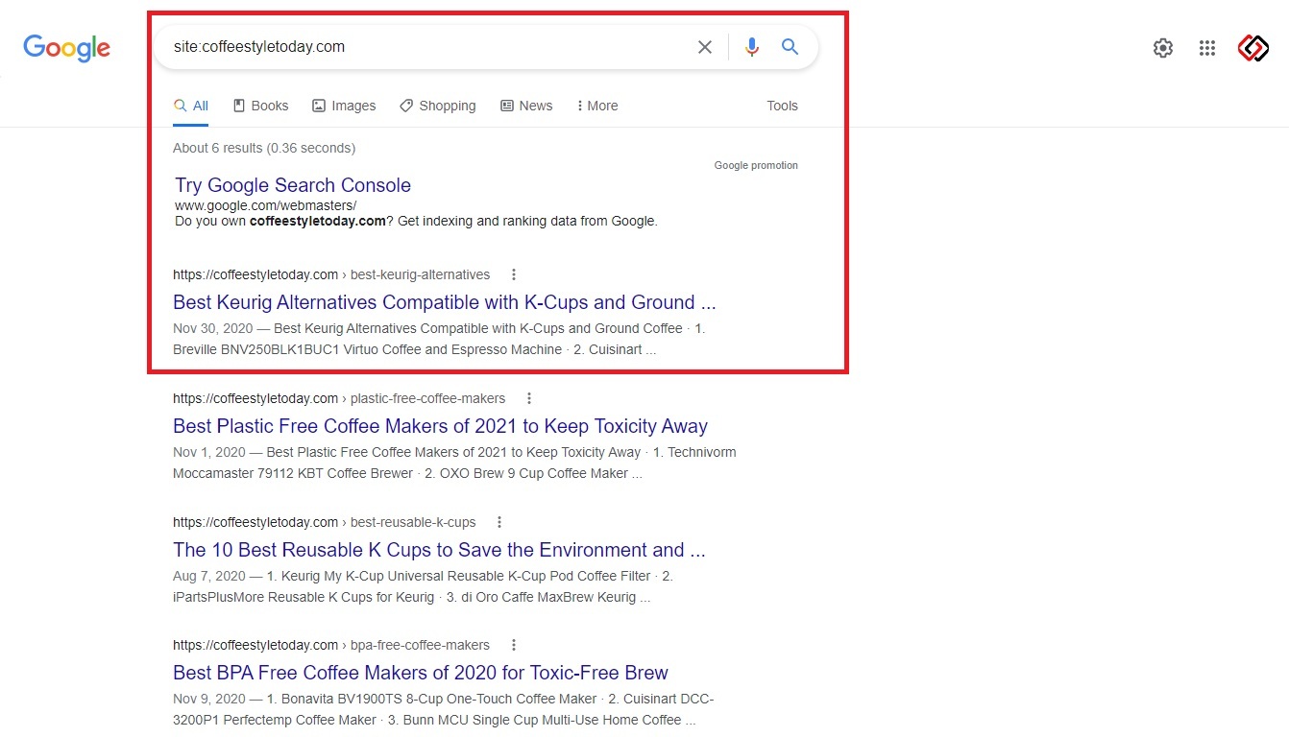The height and width of the screenshot is (737, 1289).
Task: Clear the search box with X icon
Action: point(705,47)
